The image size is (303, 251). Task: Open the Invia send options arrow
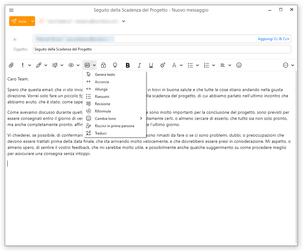point(33,21)
